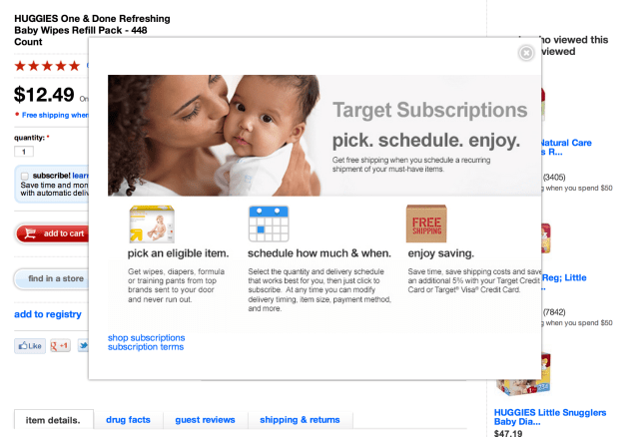Click the Facebook Like button
This screenshot has width=639, height=437.
pyautogui.click(x=30, y=346)
